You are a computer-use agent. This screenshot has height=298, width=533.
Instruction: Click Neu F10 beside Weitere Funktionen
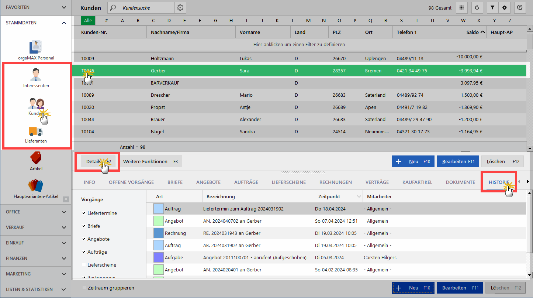tap(413, 161)
